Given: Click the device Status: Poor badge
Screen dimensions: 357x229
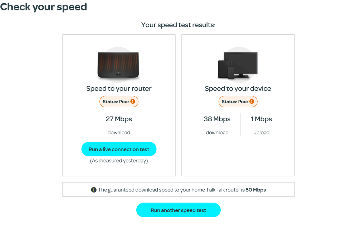Looking at the screenshot, I should pyautogui.click(x=238, y=102).
